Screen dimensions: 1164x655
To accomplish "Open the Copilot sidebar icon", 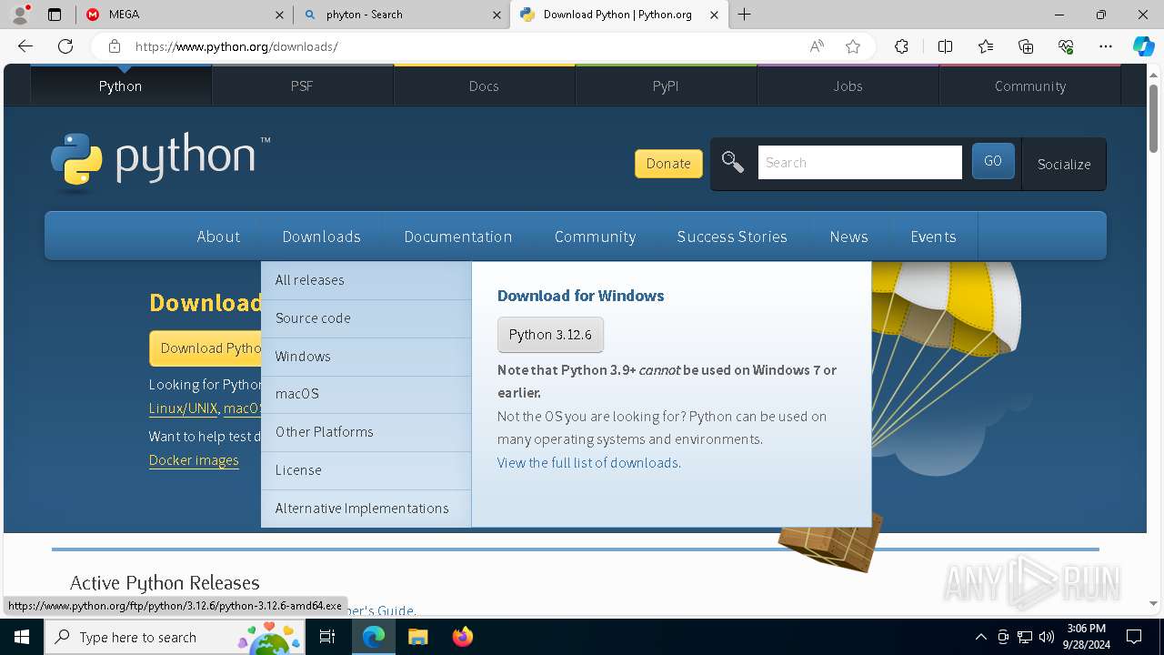I will click(x=1143, y=46).
